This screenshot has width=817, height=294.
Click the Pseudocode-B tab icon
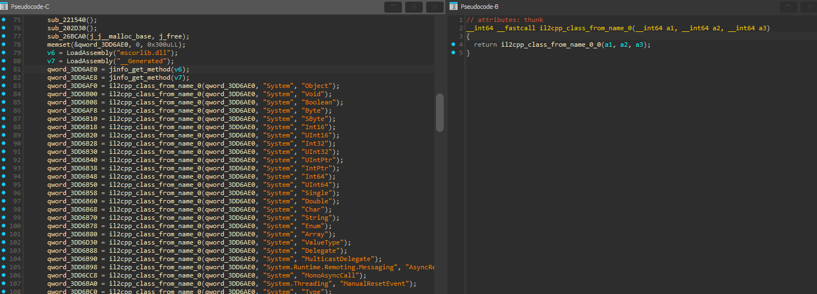click(453, 7)
